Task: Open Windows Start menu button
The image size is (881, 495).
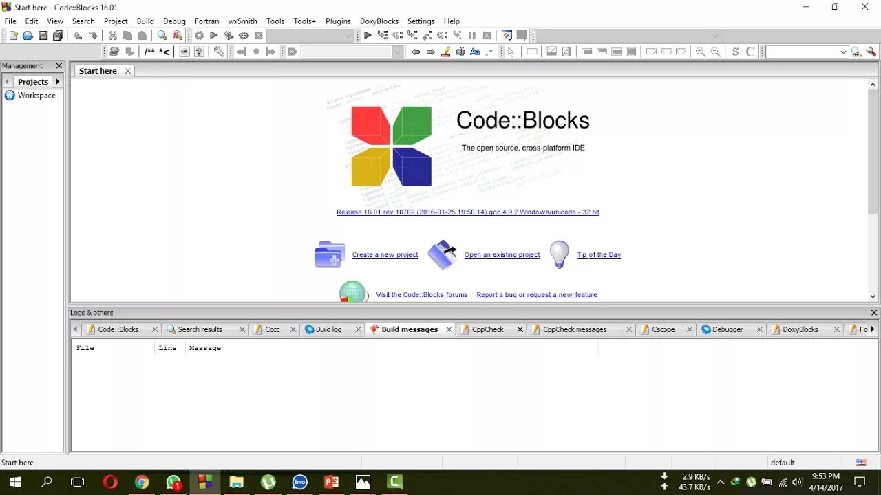Action: 15,482
